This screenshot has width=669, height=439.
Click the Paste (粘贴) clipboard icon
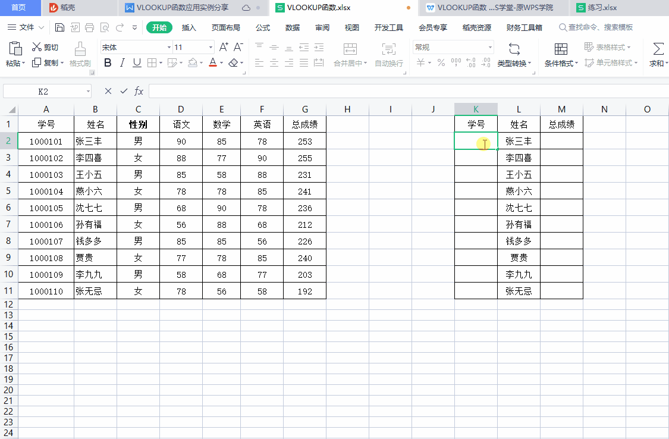[15, 49]
